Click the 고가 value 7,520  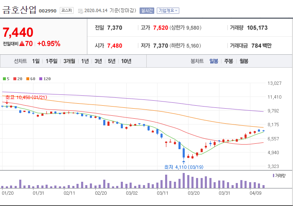(x=161, y=28)
